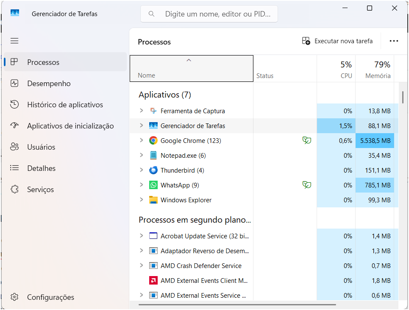Click the AMD External Events Client icon
This screenshot has width=409, height=310.
coord(153,280)
